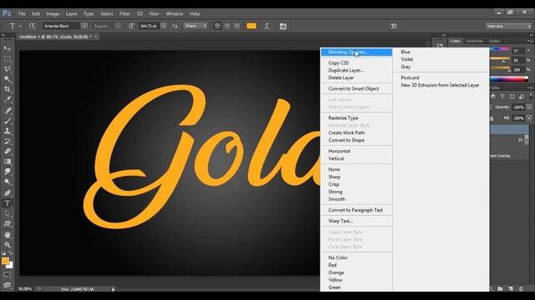This screenshot has width=535, height=300.
Task: Open the Color panel flyout menu
Action: [x=529, y=41]
